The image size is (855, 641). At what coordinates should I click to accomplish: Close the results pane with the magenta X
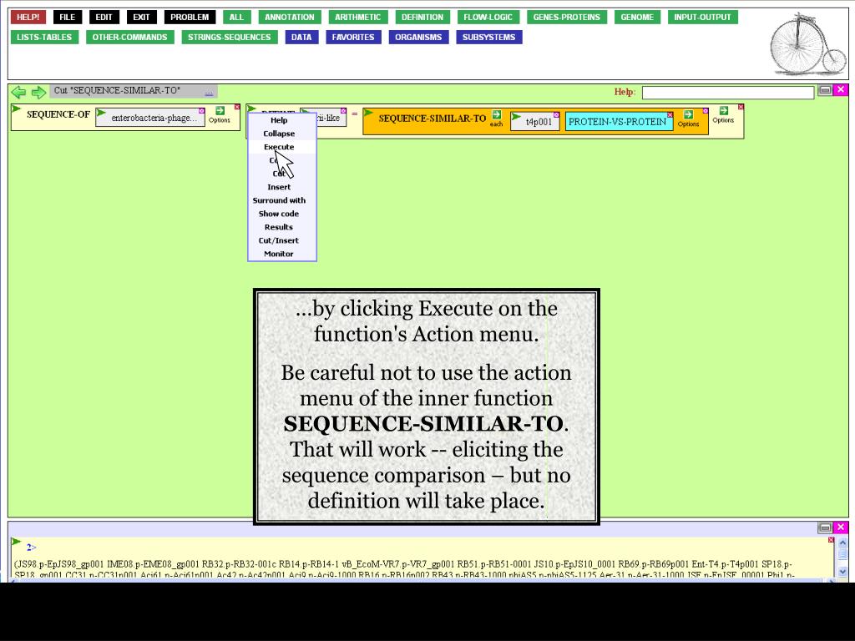(x=841, y=527)
